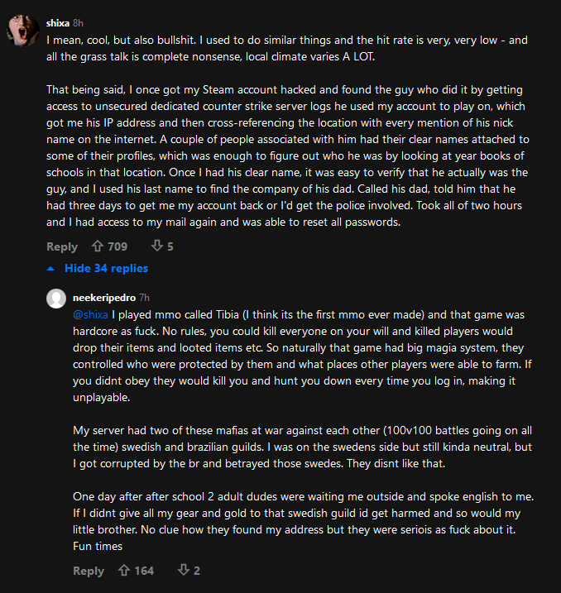Open the neekeripedro username link
561x593 pixels.
tap(103, 297)
